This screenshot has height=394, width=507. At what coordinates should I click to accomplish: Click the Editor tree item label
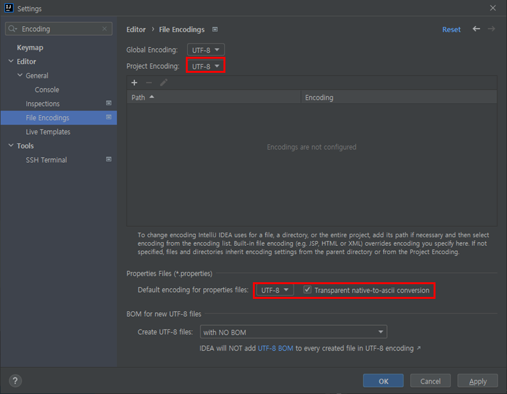point(27,61)
